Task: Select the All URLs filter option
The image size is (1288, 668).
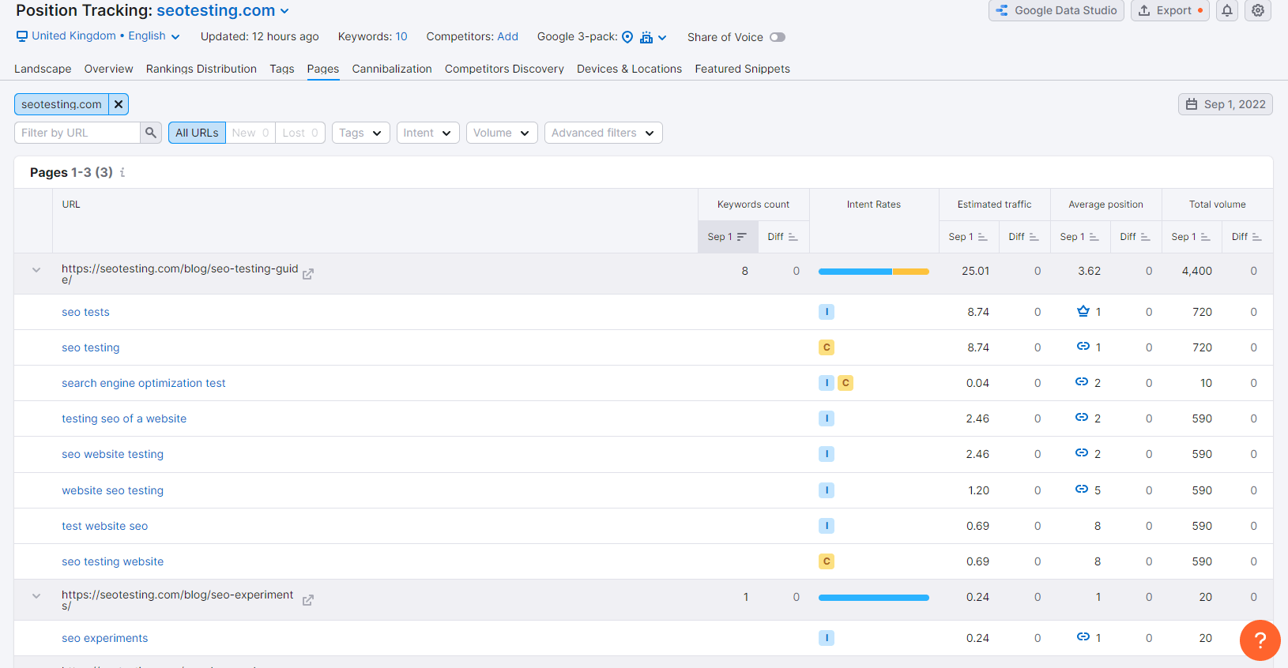Action: 197,133
